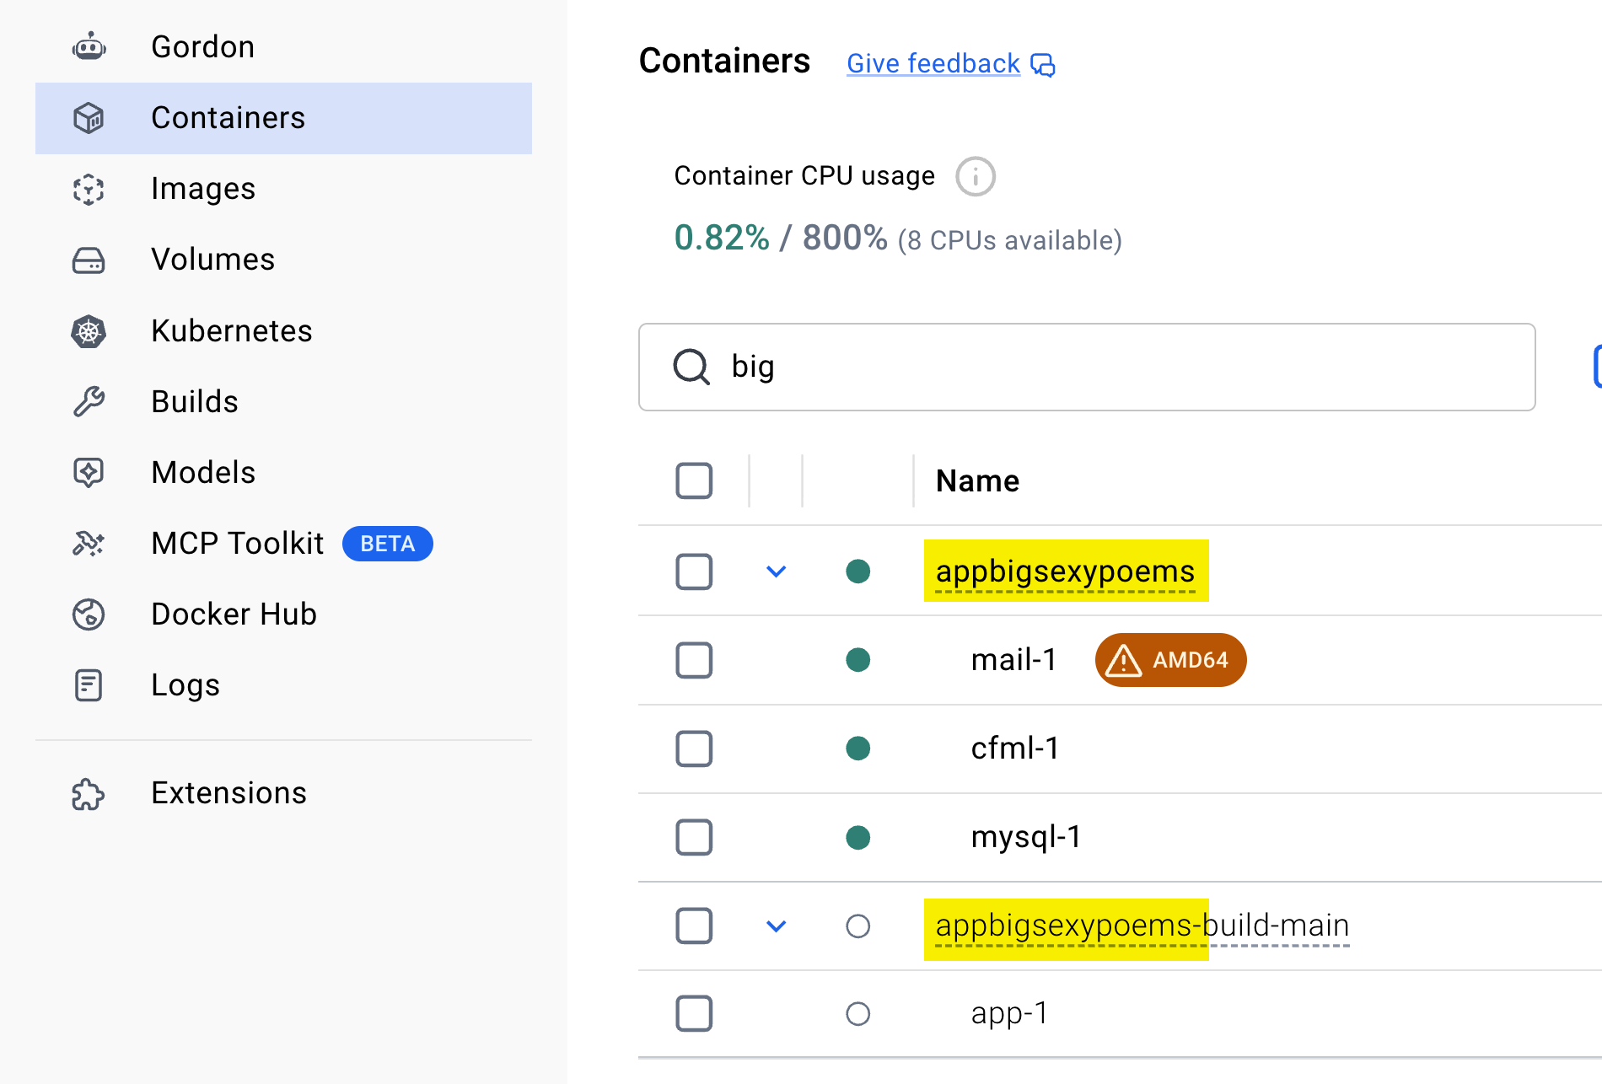Click the Models icon in sidebar

[x=89, y=472]
